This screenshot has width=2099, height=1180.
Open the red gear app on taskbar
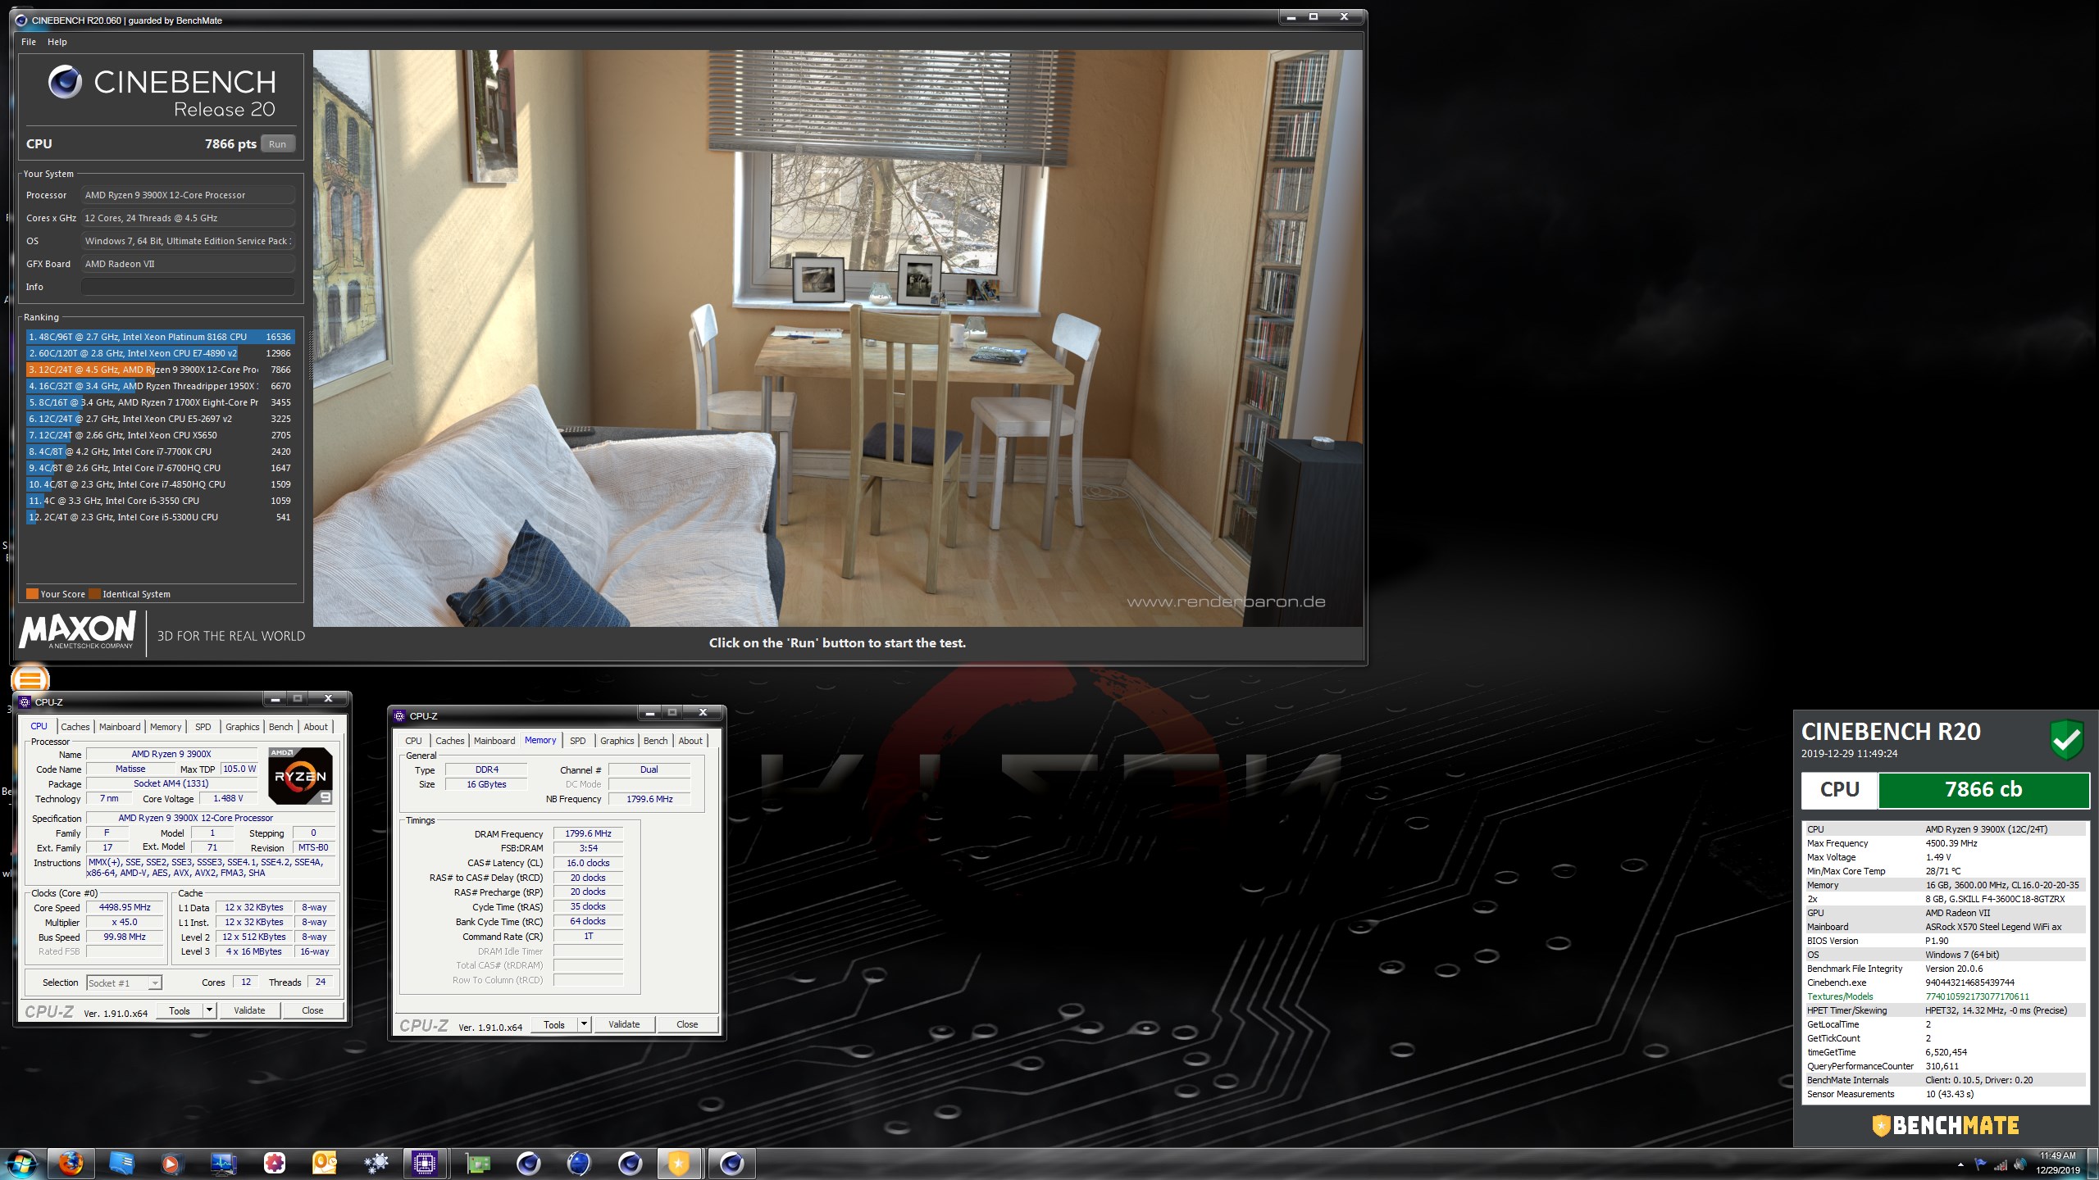tap(274, 1164)
